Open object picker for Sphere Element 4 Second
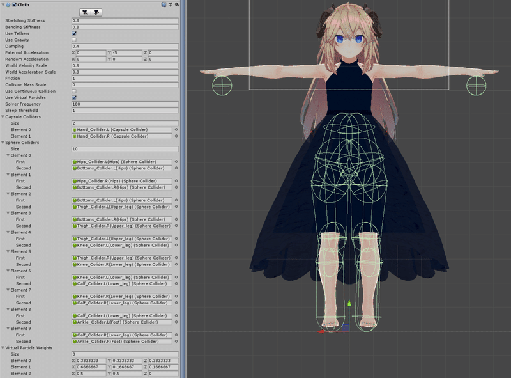Image resolution: width=511 pixels, height=378 pixels. pyautogui.click(x=176, y=245)
